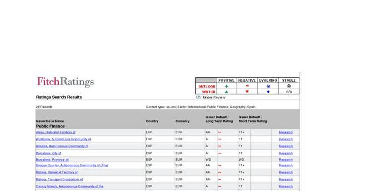Click the Under Review legend icon

pos(198,97)
